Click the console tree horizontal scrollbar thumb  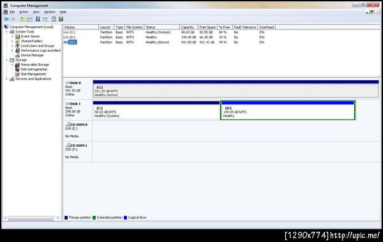(x=31, y=218)
